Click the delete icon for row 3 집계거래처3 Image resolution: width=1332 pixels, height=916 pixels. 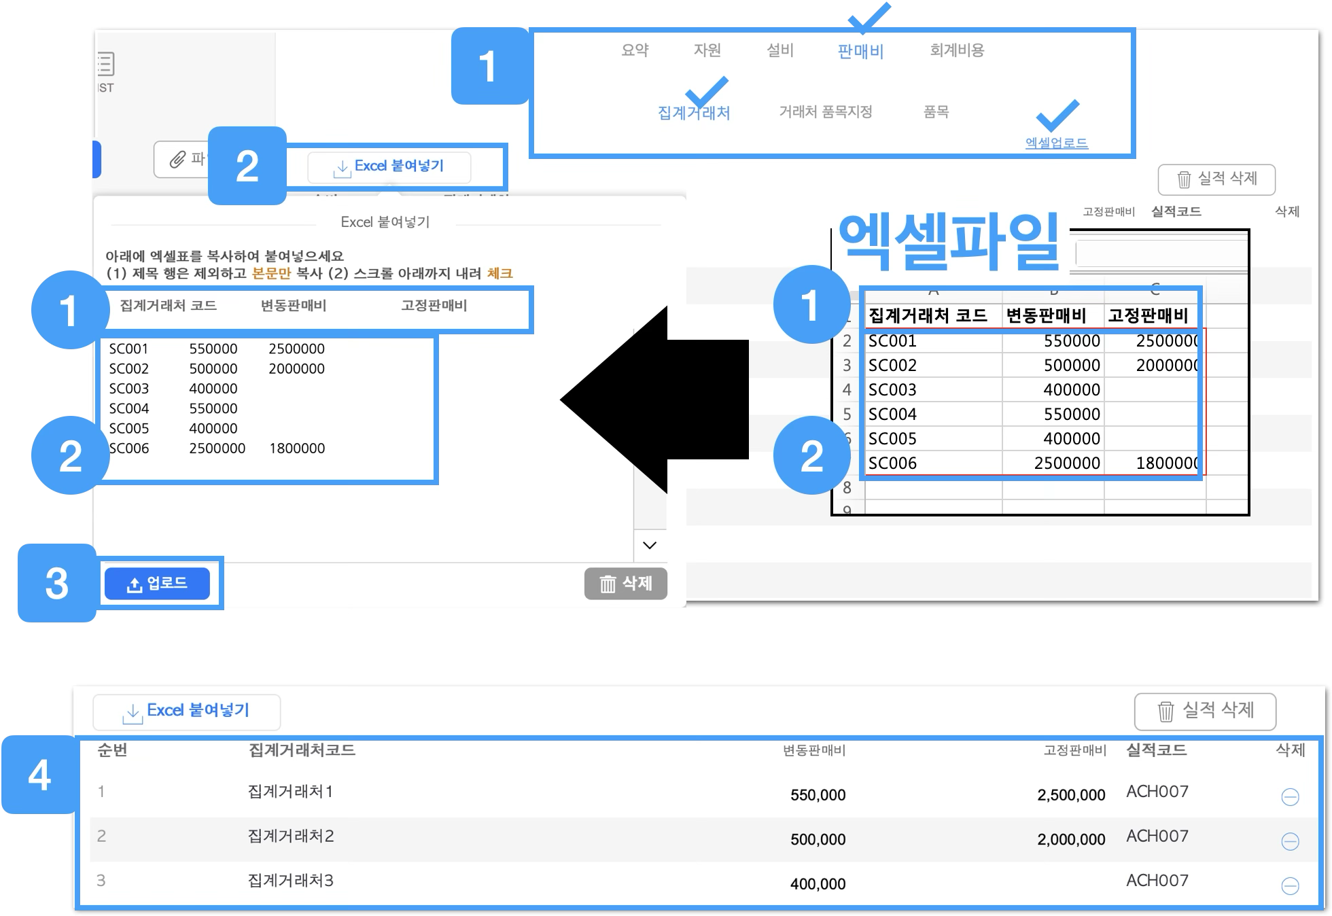pyautogui.click(x=1289, y=885)
